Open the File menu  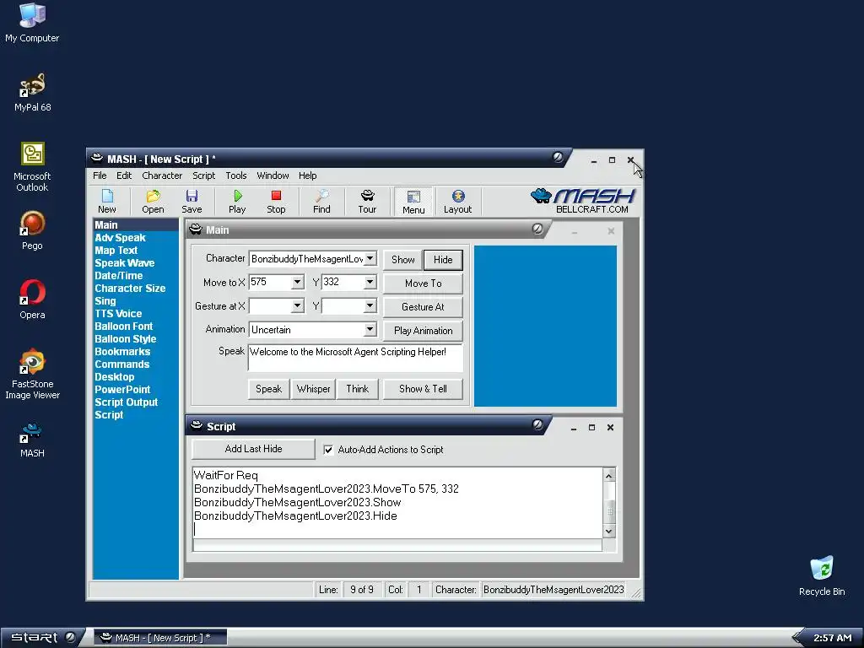[100, 175]
